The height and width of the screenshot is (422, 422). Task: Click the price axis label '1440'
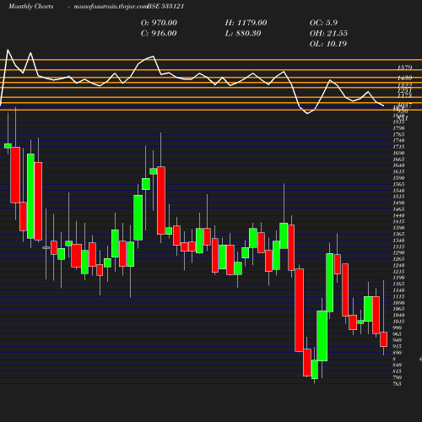coord(398,215)
